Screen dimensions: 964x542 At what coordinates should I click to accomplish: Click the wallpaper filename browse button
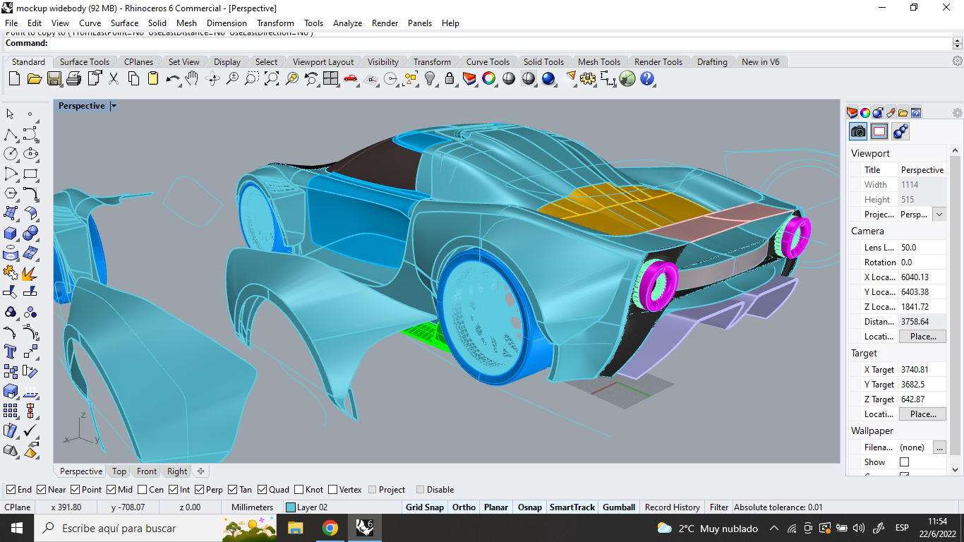[940, 447]
